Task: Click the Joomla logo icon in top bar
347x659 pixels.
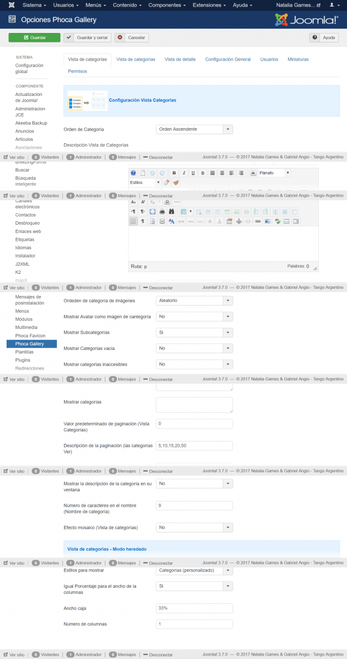Action: [11, 5]
